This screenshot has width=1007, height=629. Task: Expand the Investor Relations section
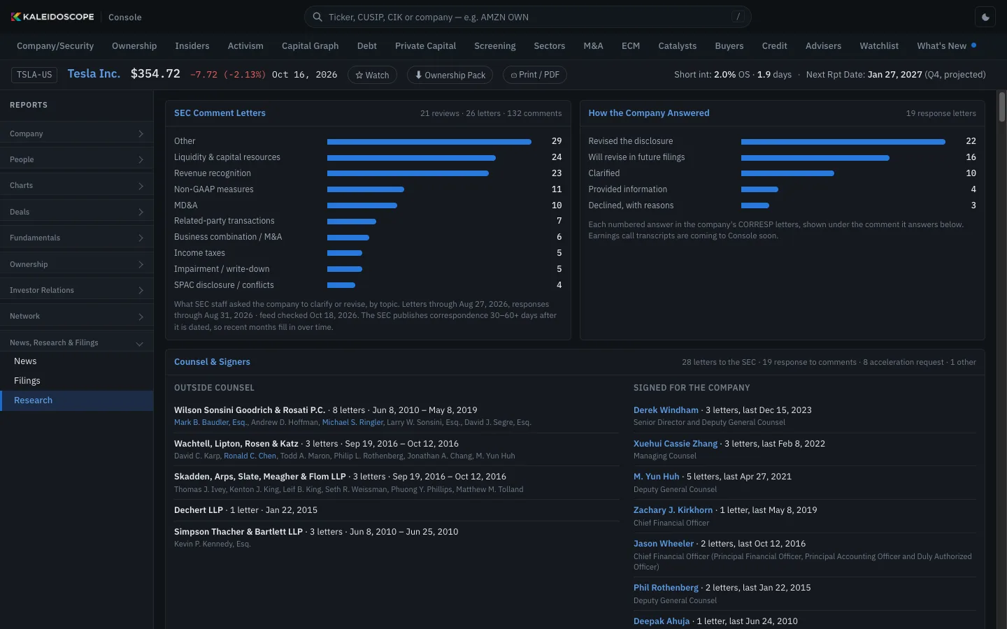pyautogui.click(x=76, y=290)
